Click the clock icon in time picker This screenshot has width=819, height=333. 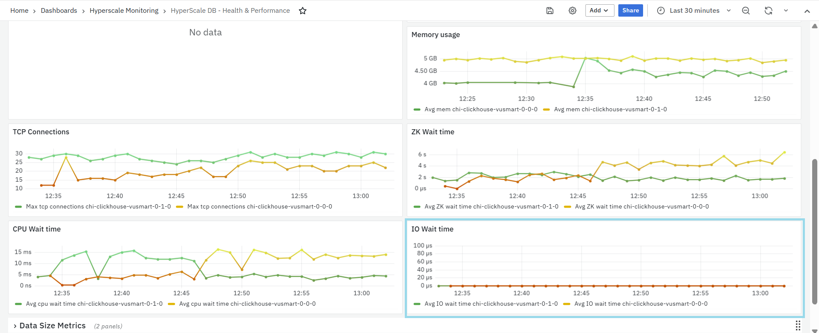tap(661, 11)
